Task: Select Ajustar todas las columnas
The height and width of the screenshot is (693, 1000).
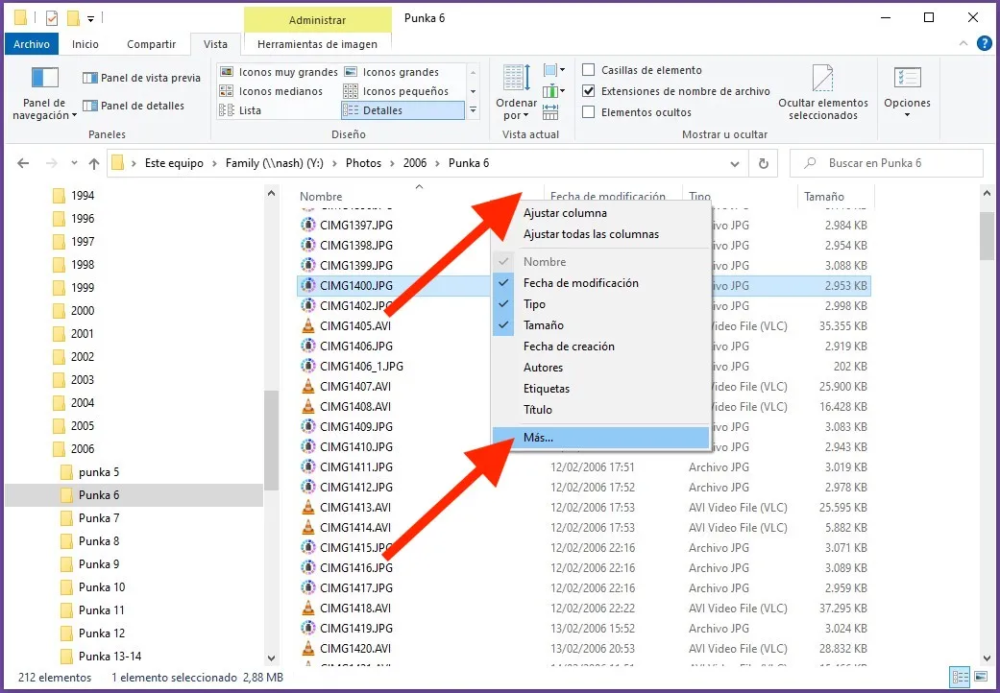Action: [591, 234]
